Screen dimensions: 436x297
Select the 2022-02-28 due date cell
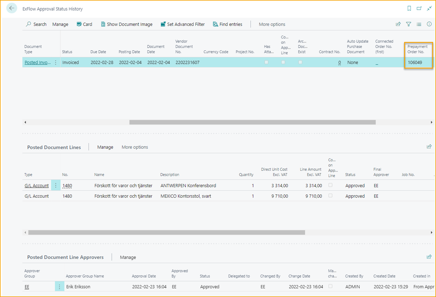[102, 62]
